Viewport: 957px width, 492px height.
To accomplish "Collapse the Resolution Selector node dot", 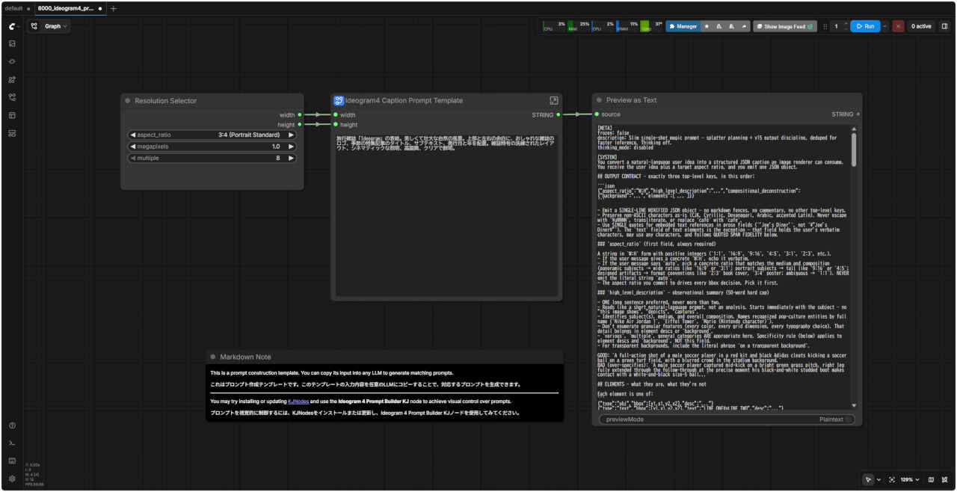I will [x=128, y=100].
